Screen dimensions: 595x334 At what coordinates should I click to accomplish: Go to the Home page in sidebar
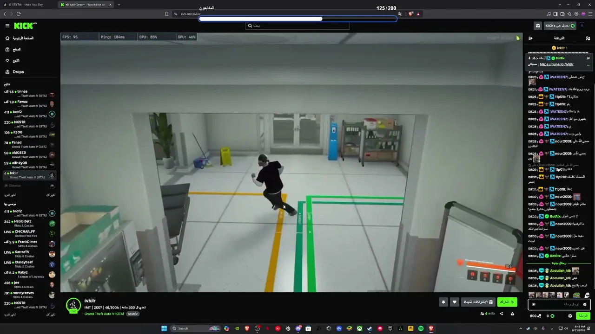coord(20,38)
